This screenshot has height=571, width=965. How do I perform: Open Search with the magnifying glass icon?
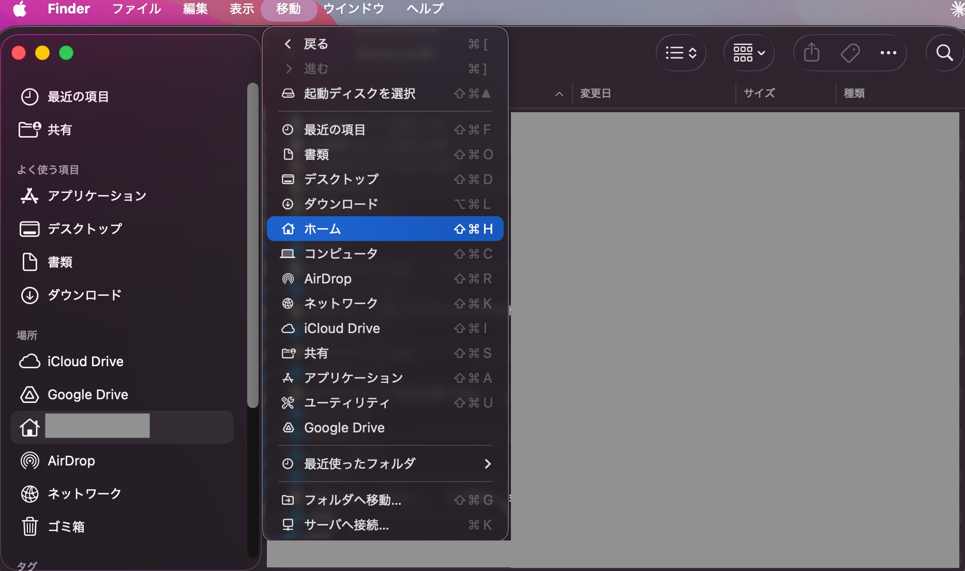click(x=945, y=53)
